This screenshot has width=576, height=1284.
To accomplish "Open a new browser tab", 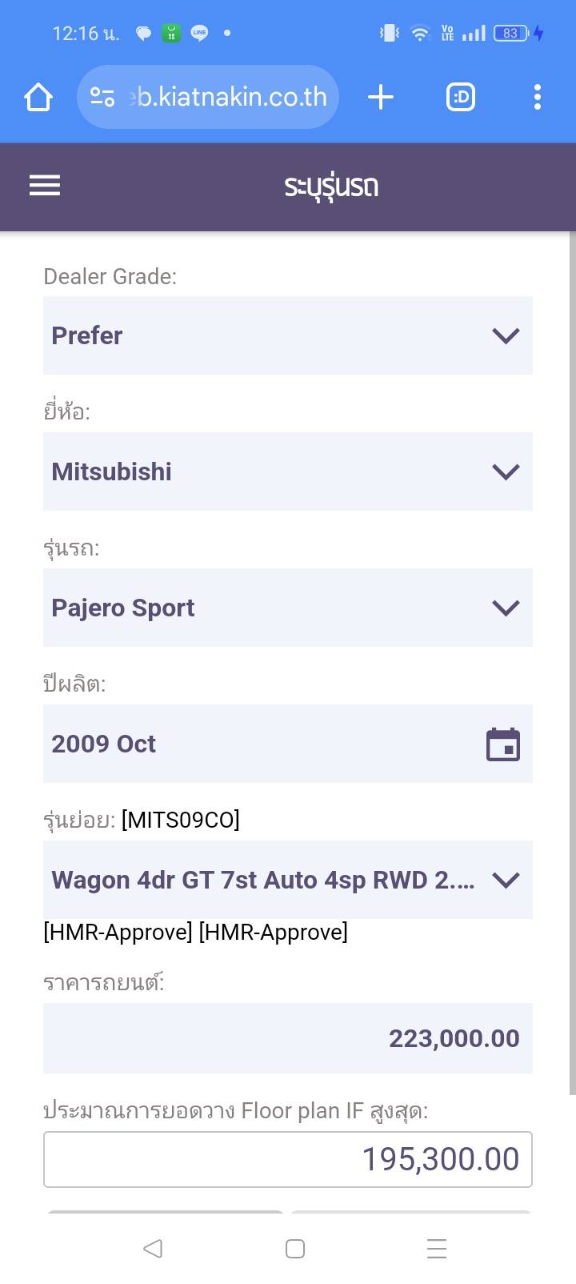I will pyautogui.click(x=381, y=98).
